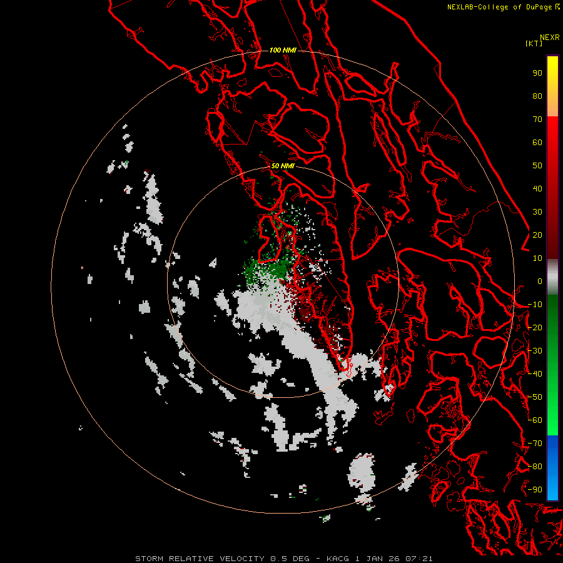Click the 80 value on the velocity scale
This screenshot has width=563, height=563.
tap(537, 96)
